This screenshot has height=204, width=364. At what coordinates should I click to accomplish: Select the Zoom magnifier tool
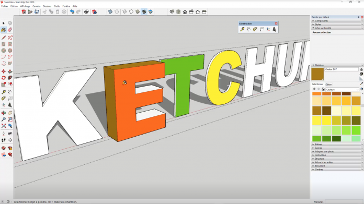point(4,119)
